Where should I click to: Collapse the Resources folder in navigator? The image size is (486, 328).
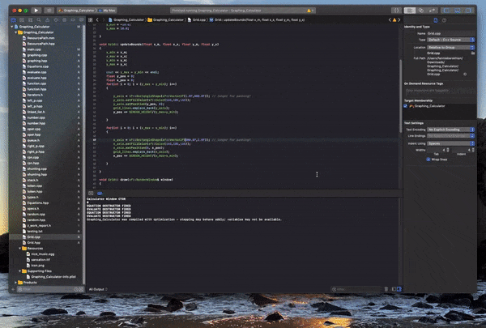[x=20, y=249]
